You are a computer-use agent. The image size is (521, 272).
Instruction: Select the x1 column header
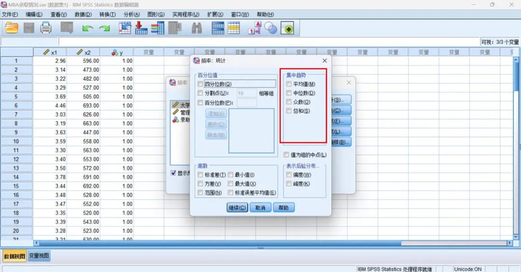(x=50, y=52)
